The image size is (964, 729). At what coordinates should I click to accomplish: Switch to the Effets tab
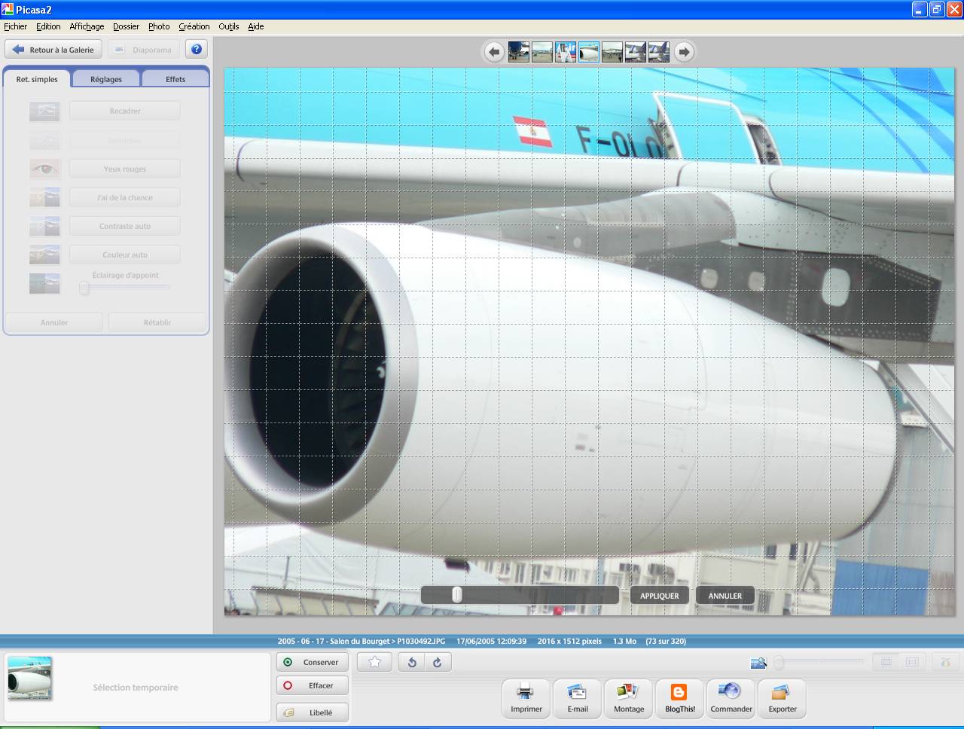pos(175,79)
